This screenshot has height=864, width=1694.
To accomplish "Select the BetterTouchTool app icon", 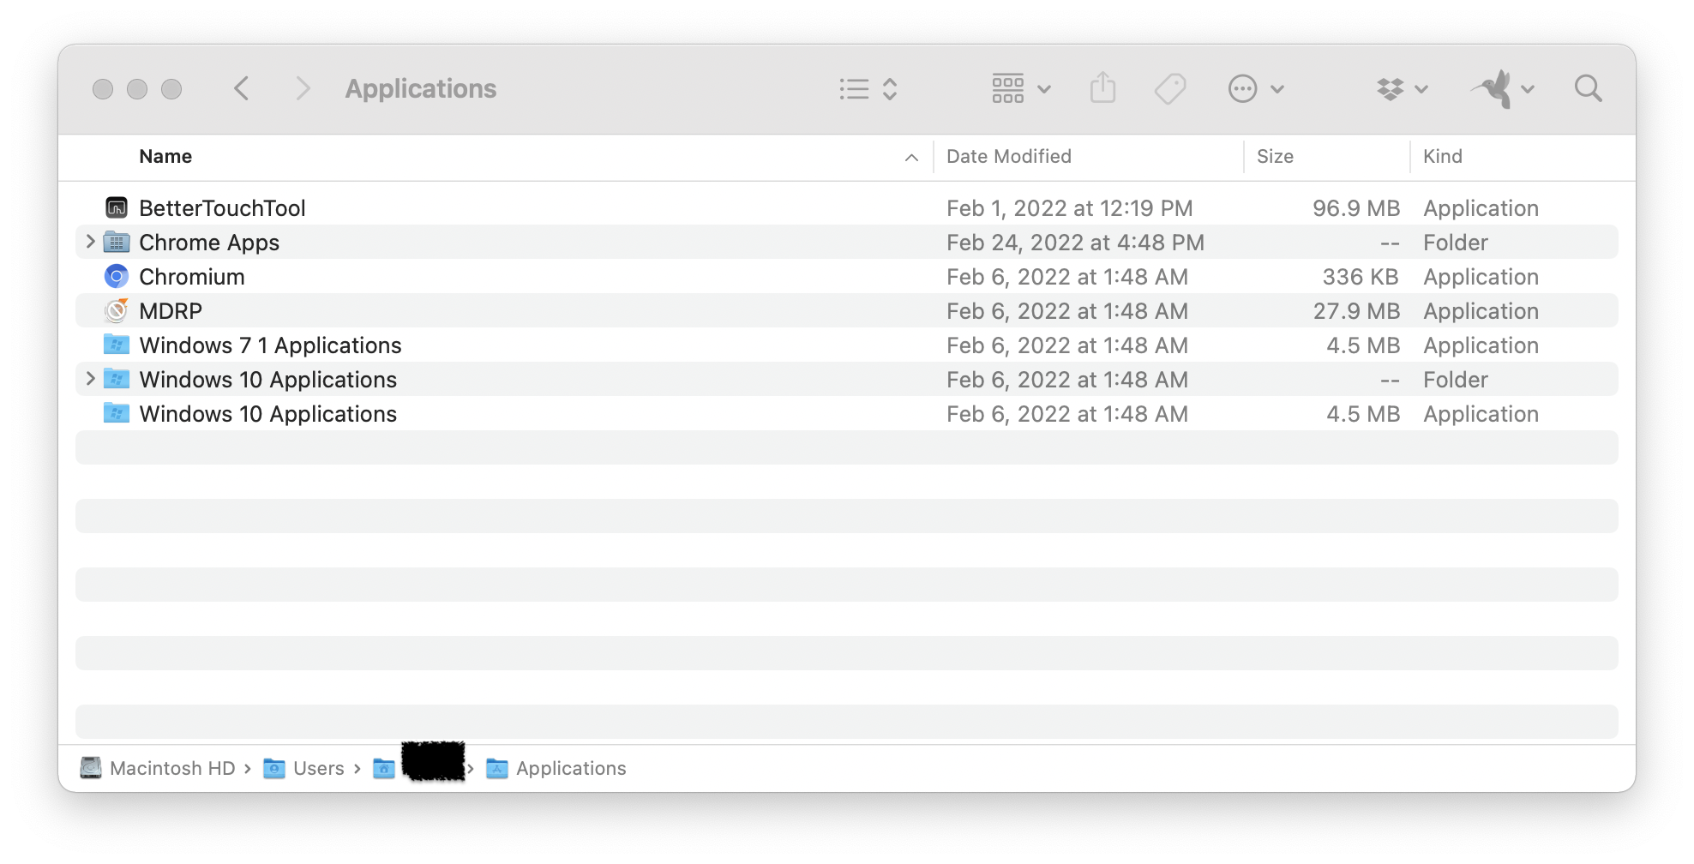I will coord(117,207).
